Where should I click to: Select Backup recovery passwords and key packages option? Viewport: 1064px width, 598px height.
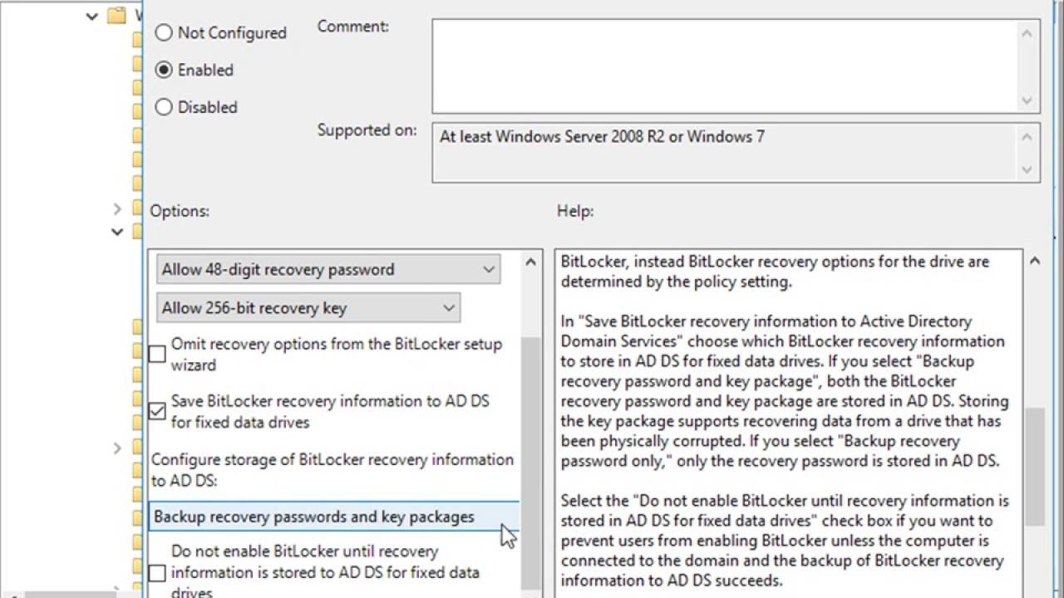click(333, 517)
